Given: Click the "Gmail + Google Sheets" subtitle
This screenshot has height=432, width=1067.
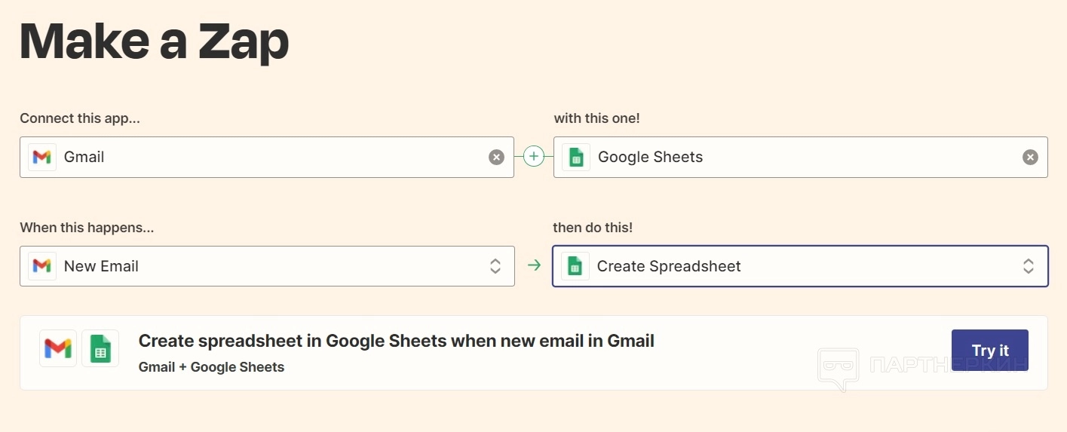Looking at the screenshot, I should [211, 367].
